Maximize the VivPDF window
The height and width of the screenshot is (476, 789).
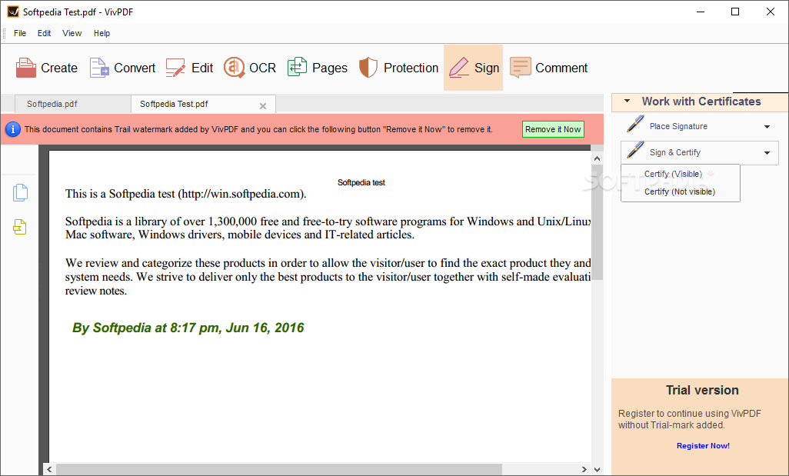coord(735,12)
